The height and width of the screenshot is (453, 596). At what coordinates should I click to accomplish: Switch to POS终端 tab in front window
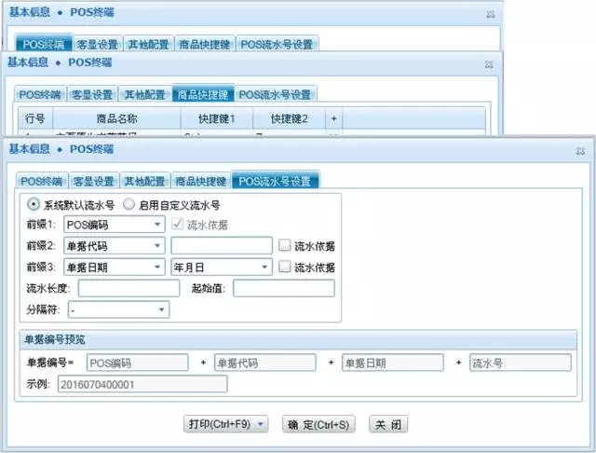point(41,181)
